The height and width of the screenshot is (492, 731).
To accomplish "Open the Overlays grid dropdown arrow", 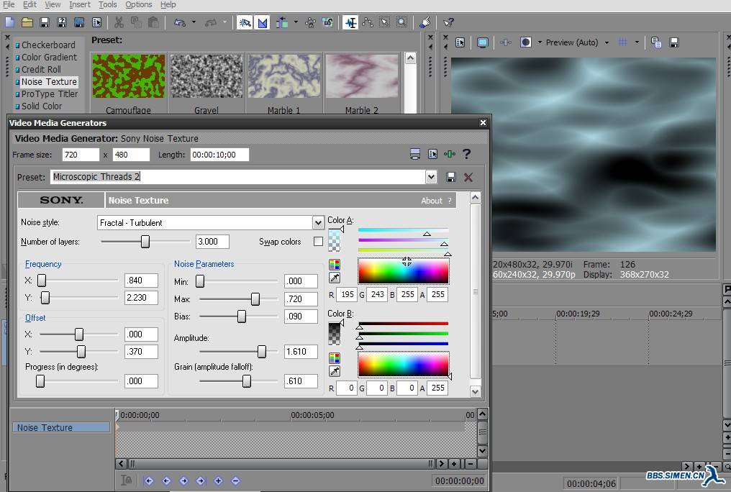I will tap(636, 42).
